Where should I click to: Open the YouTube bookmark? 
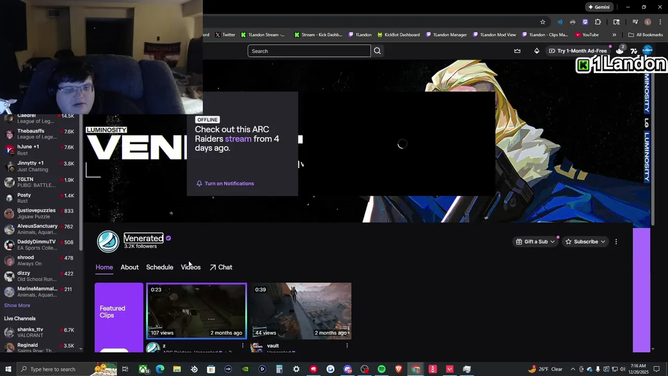tap(587, 34)
